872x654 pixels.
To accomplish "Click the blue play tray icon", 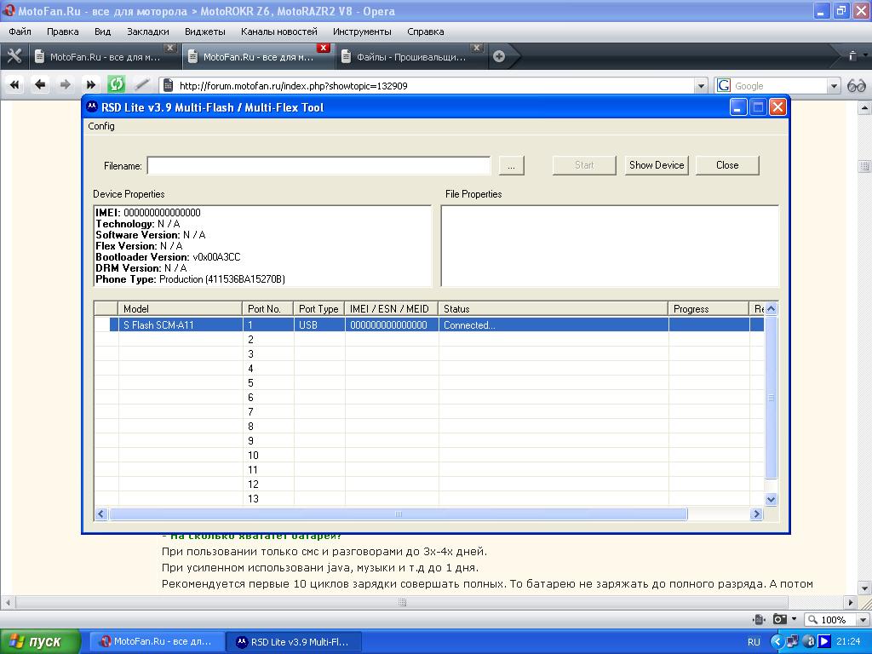I will click(823, 641).
